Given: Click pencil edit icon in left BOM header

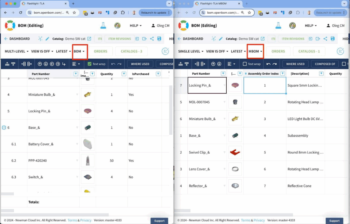Looking at the screenshot, I should pyautogui.click(x=48, y=39).
